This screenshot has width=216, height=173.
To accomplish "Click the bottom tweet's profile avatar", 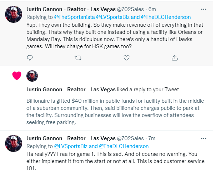I will [x=12, y=143].
